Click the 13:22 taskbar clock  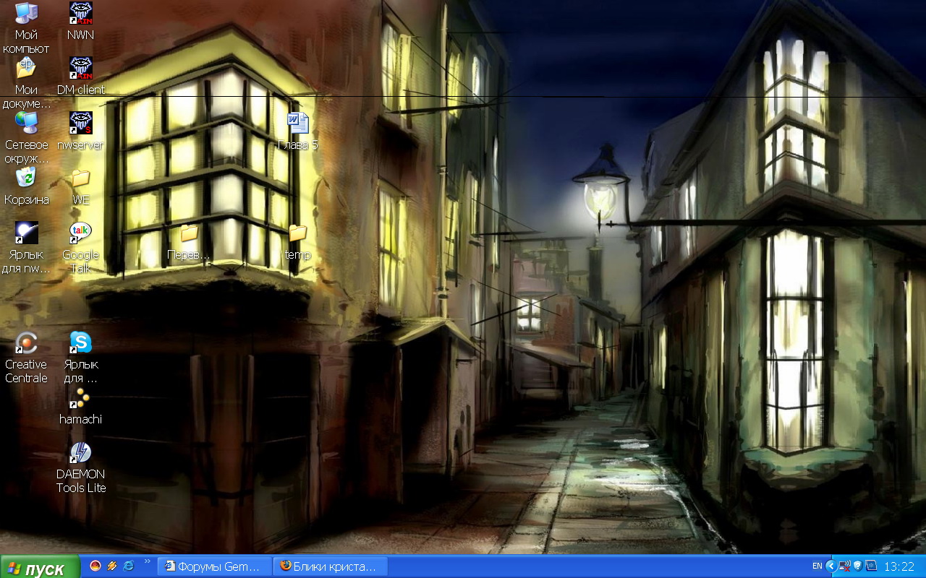pyautogui.click(x=900, y=567)
